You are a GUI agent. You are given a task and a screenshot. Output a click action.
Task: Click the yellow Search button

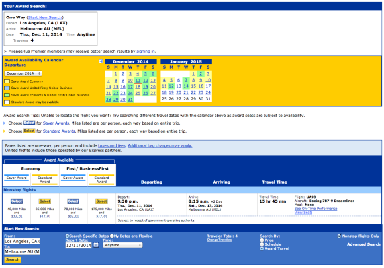tap(13, 259)
